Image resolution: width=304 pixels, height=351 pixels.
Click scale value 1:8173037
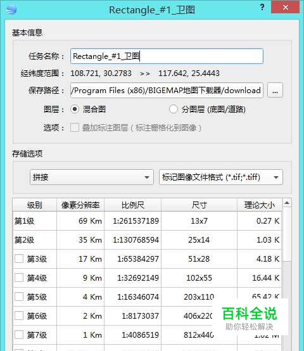140,316
